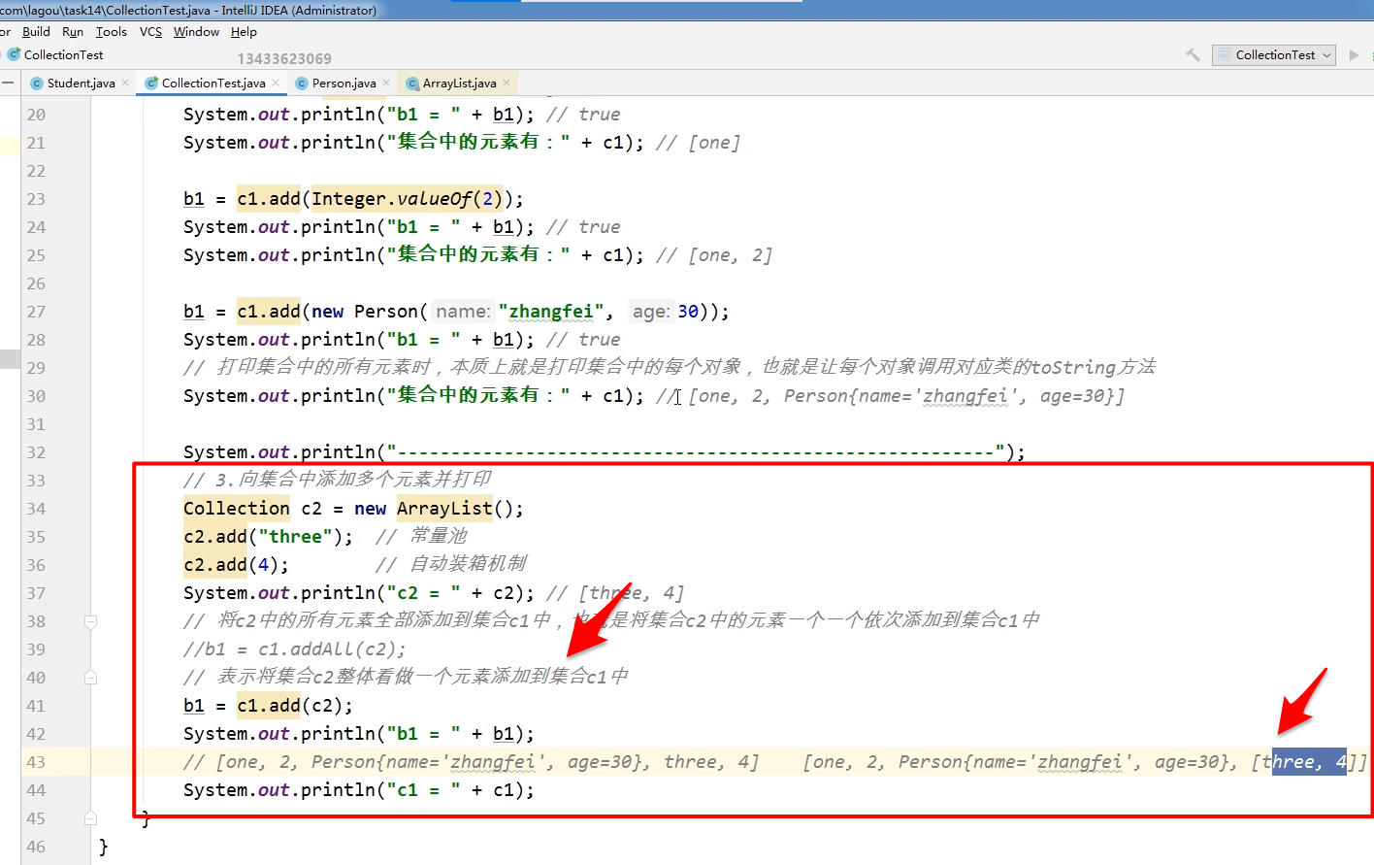Screen dimensions: 1374x865
Task: Click the '// 常量池' comment on line 35
Action: pos(421,537)
